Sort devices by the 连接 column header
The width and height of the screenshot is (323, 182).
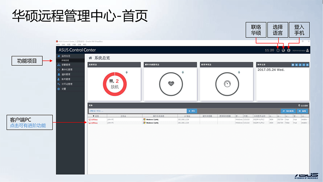[96, 116]
